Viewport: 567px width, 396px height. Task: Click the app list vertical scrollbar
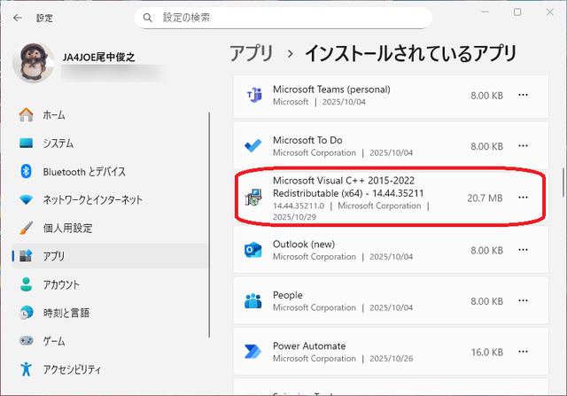coord(563,182)
